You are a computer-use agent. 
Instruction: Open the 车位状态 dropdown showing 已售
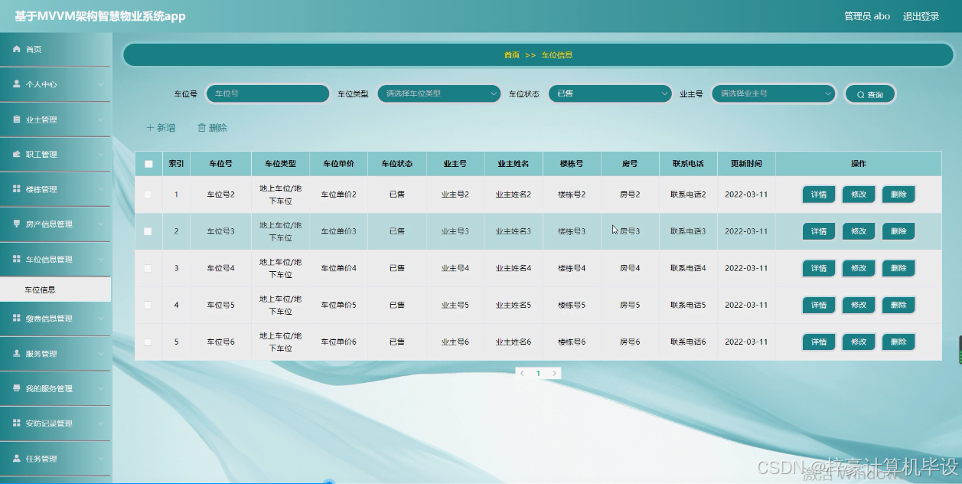[610, 93]
